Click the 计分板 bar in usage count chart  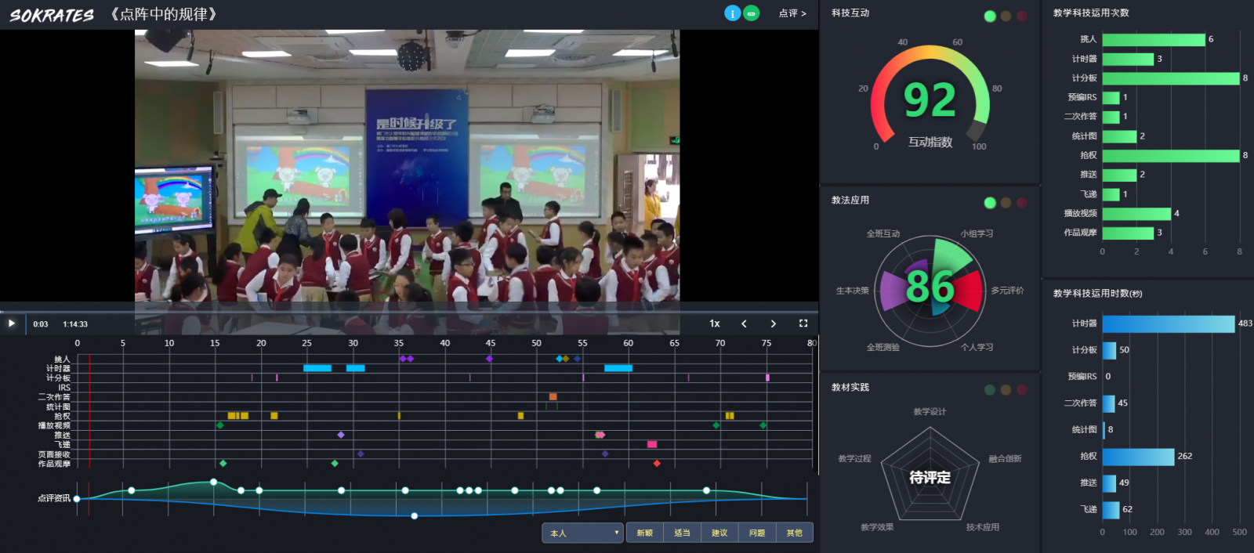coord(1170,78)
